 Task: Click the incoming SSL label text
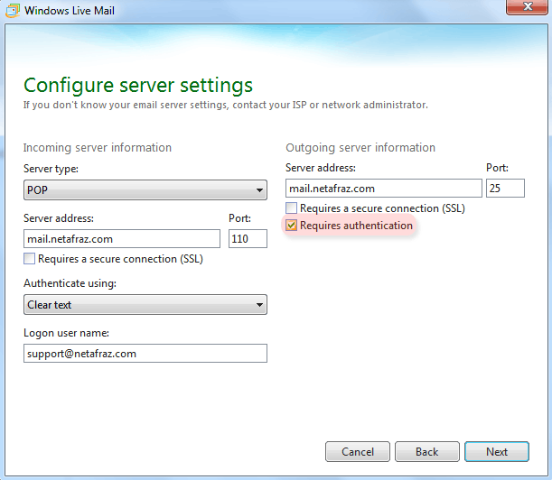120,259
